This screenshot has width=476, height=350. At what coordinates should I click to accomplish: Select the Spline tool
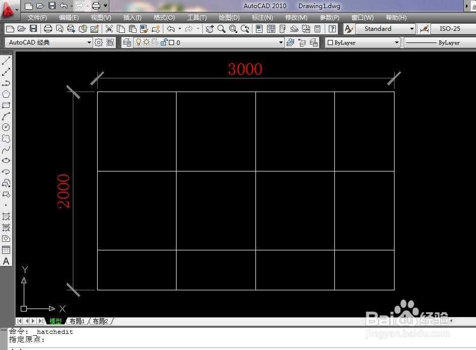coord(6,149)
